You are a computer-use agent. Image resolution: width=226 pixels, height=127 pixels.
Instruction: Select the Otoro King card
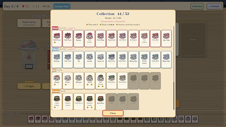101,39
